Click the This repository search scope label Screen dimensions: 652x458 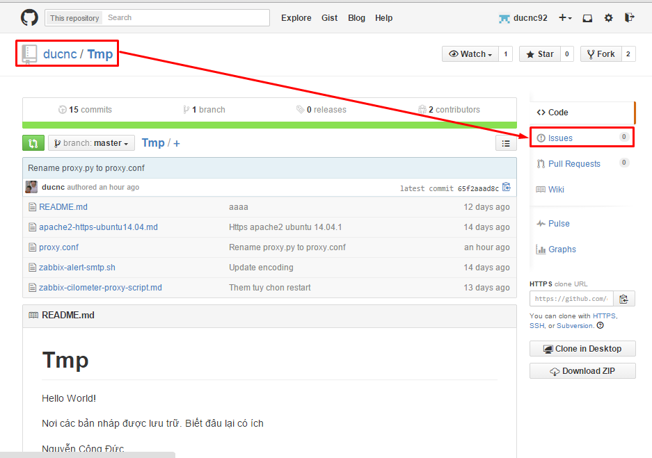(74, 18)
